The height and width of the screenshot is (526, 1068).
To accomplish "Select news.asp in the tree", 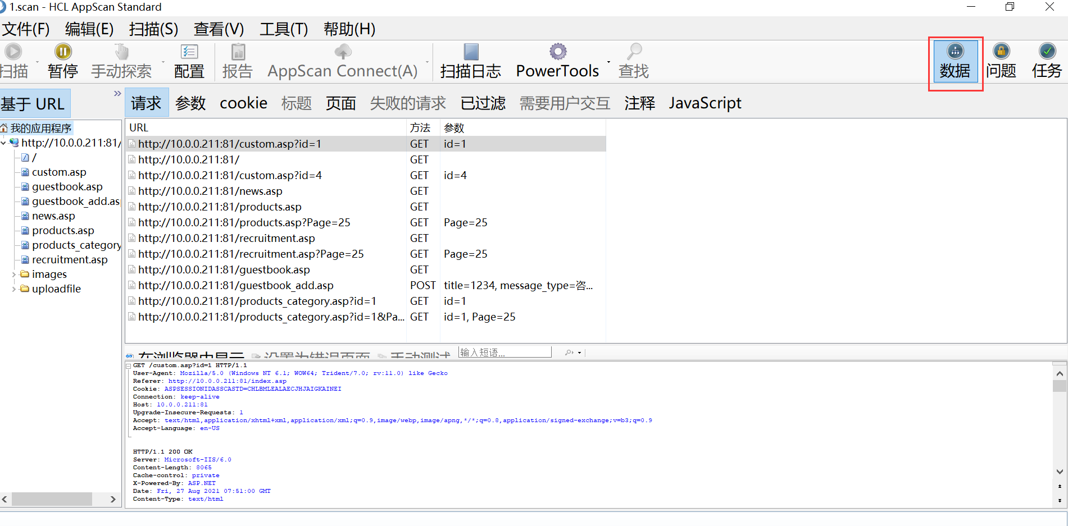I will (x=53, y=216).
